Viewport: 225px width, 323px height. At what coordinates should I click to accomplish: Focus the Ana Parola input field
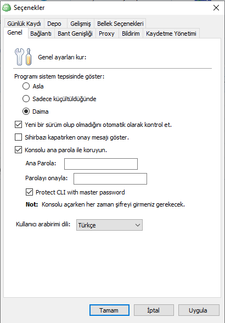coord(101,164)
